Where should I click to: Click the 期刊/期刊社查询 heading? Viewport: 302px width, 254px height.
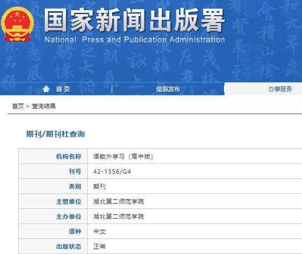coord(56,134)
